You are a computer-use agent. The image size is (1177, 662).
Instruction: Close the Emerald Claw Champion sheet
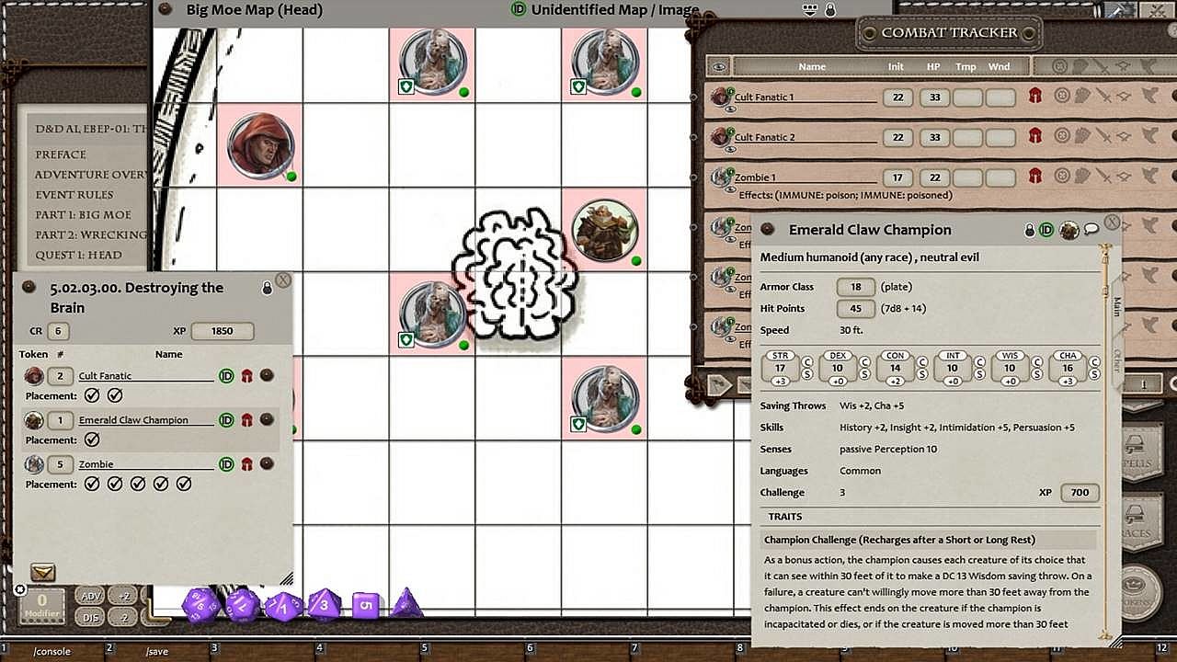[x=1112, y=223]
